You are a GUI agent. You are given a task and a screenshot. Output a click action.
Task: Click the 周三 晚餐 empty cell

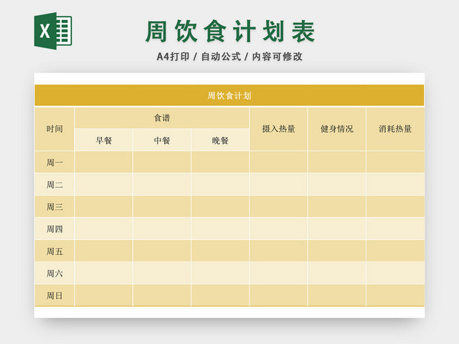pos(220,206)
